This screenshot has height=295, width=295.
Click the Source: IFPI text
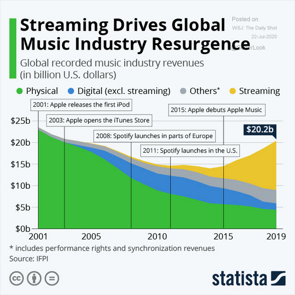click(x=29, y=258)
